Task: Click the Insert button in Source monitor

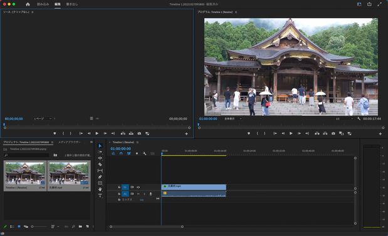Action: (x=123, y=133)
